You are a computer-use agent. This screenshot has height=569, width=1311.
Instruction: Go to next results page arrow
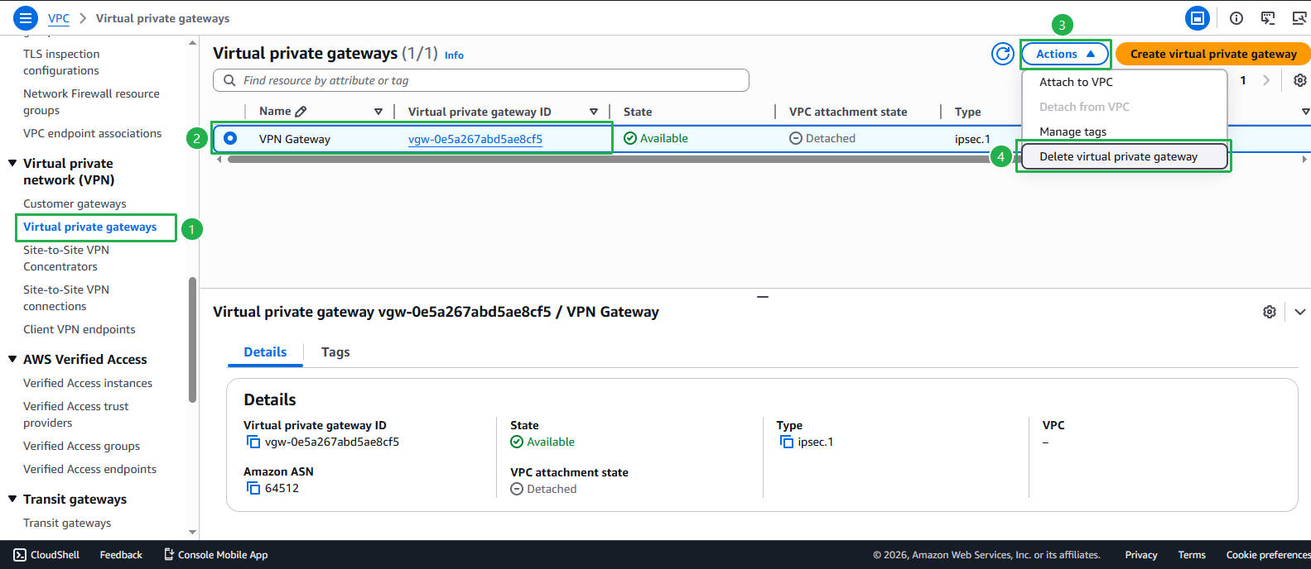coord(1266,80)
